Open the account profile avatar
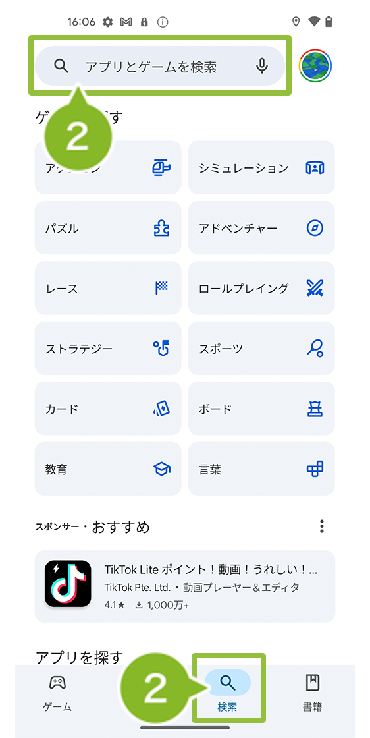The height and width of the screenshot is (738, 370). point(315,67)
